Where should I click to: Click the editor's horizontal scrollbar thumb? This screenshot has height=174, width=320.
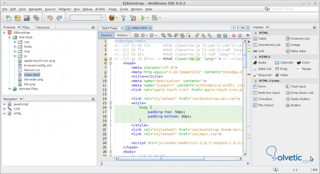[161, 158]
